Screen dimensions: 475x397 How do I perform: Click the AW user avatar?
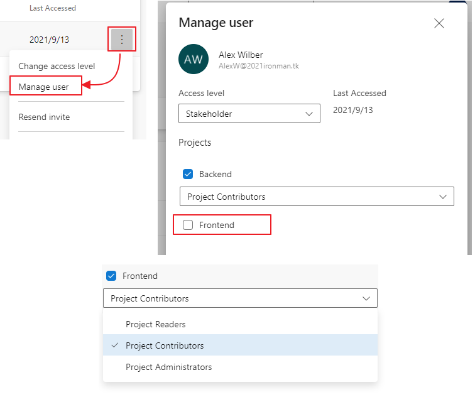(193, 59)
